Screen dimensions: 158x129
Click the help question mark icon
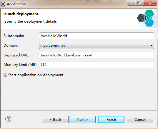click(x=8, y=119)
